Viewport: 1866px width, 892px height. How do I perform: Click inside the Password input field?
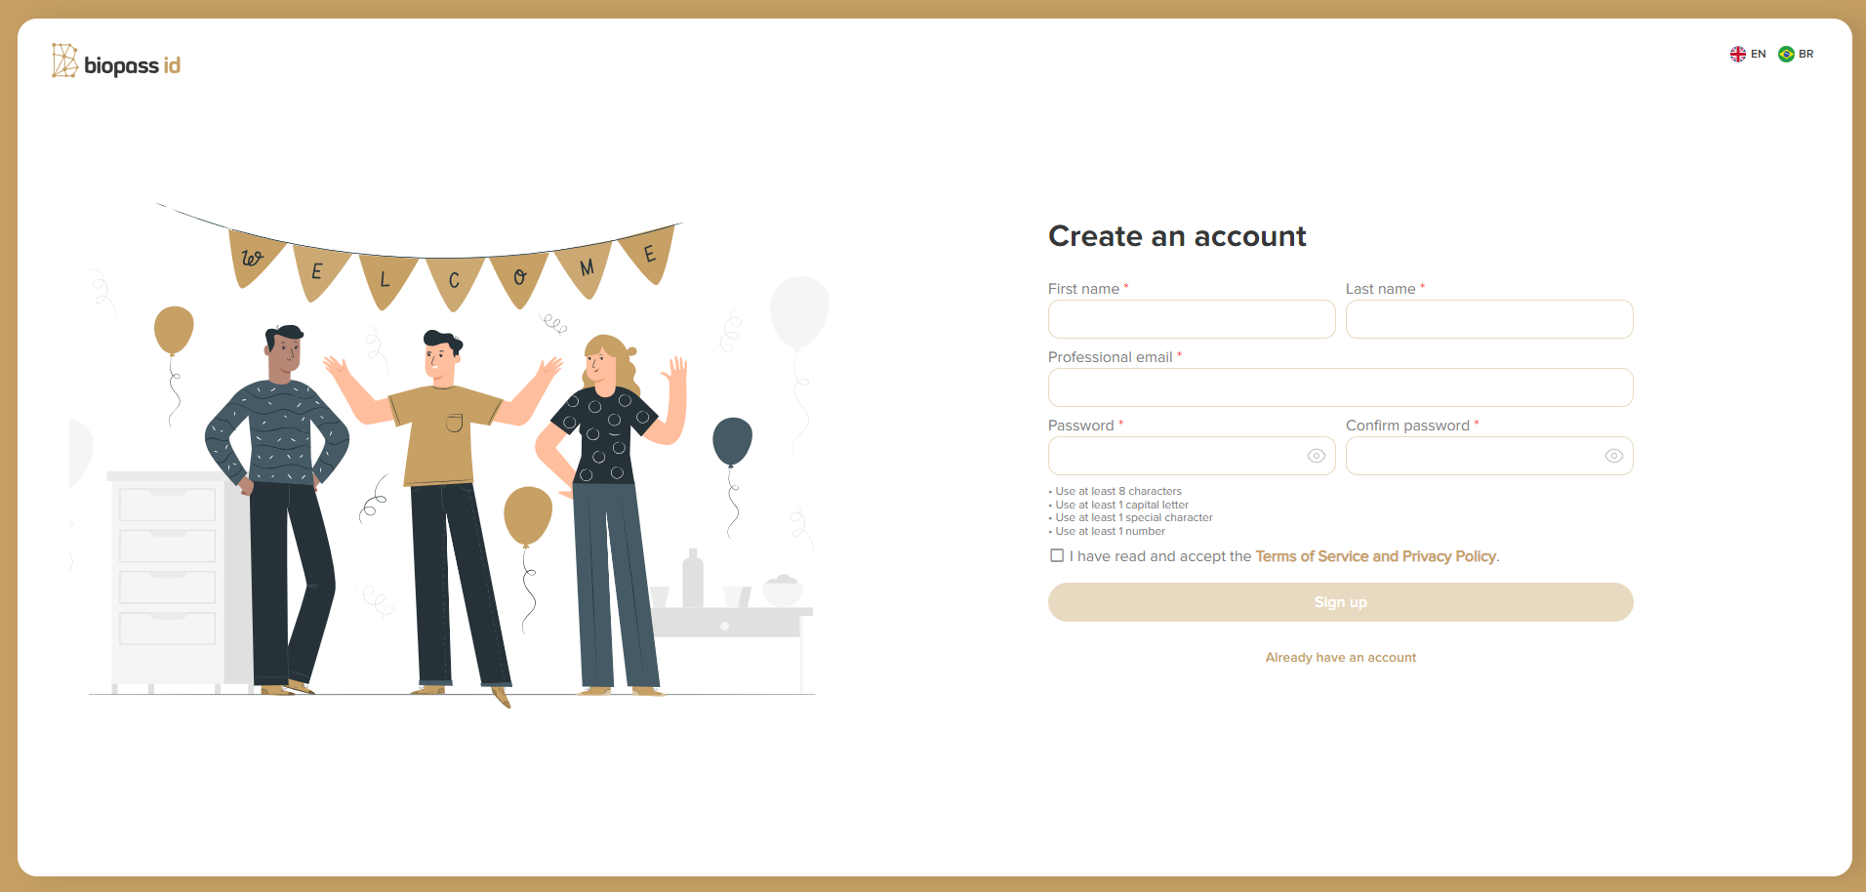click(x=1176, y=456)
